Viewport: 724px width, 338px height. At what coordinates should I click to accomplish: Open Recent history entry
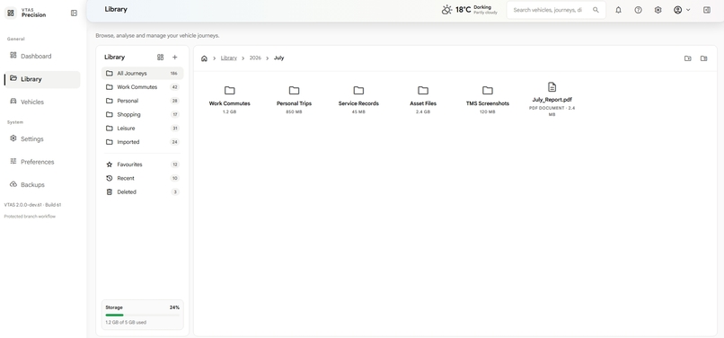coord(142,179)
